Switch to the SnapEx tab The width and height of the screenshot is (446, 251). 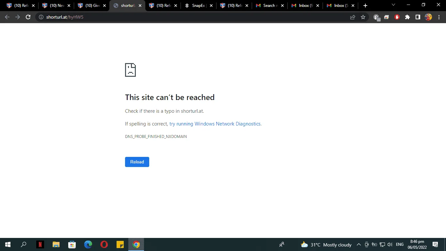[x=199, y=6]
